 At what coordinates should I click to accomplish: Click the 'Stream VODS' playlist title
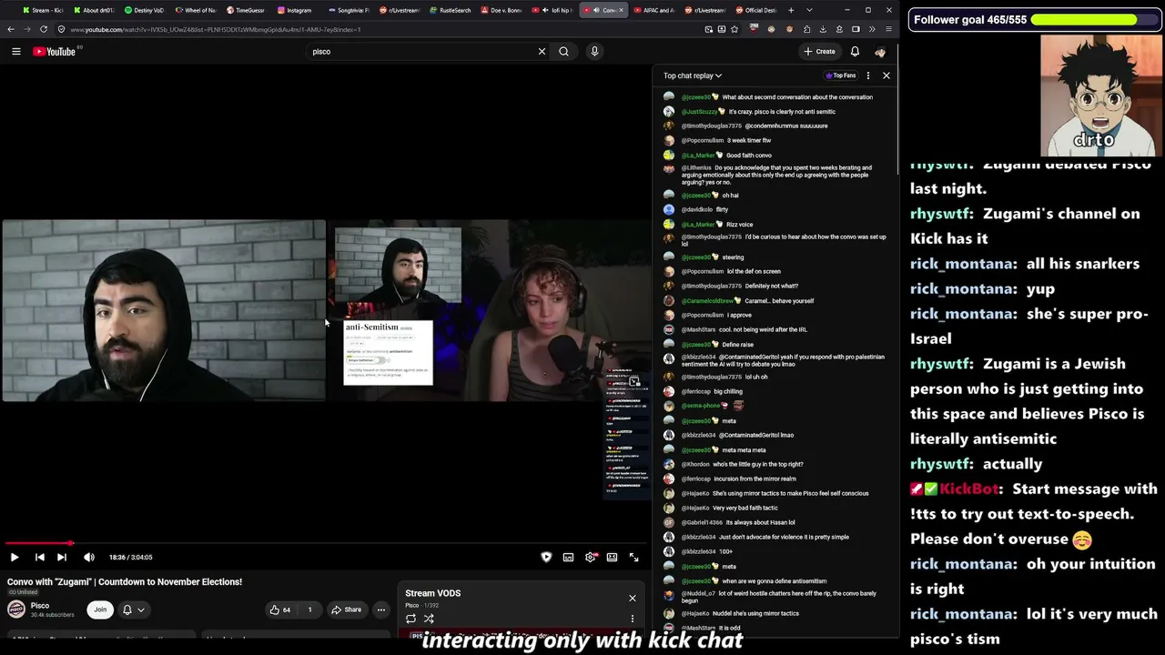coord(432,593)
